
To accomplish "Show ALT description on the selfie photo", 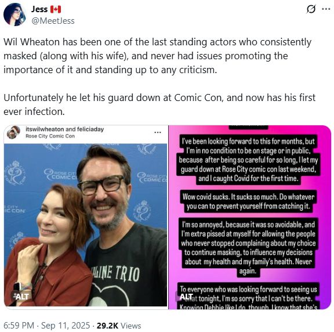I will coord(21,297).
